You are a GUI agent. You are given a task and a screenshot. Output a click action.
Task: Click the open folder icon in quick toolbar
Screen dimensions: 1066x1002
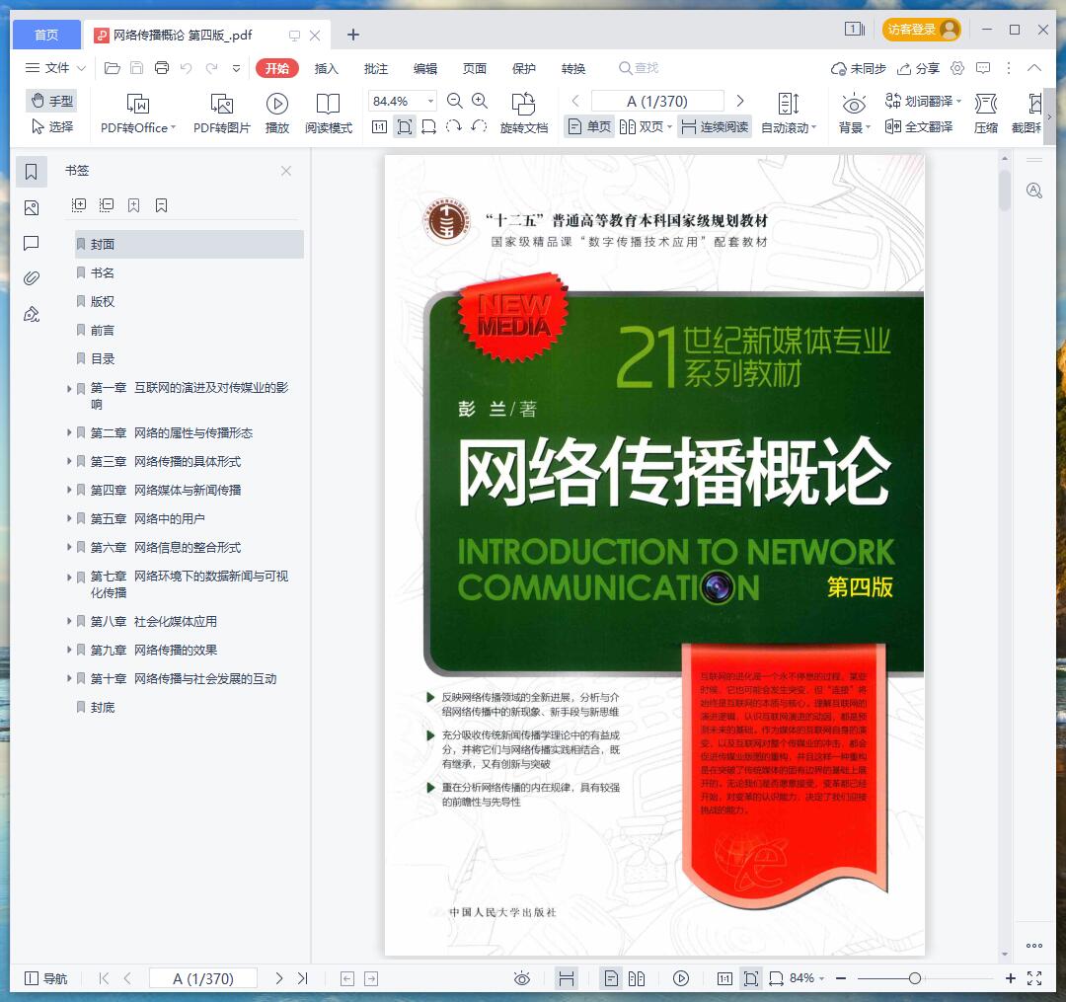tap(113, 68)
